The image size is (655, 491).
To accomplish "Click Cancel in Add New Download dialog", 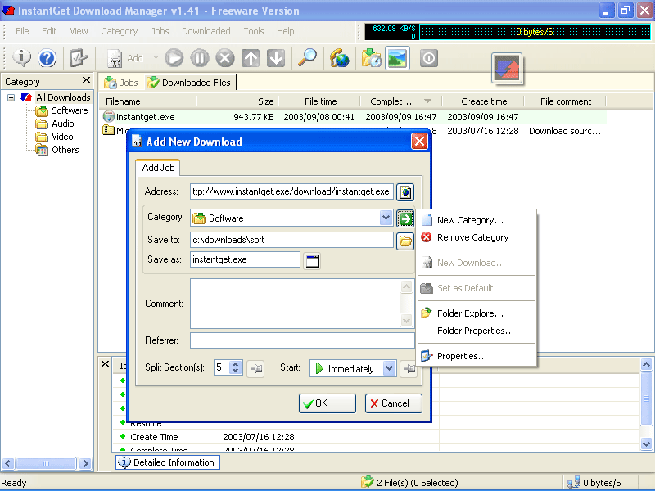I will pyautogui.click(x=394, y=403).
